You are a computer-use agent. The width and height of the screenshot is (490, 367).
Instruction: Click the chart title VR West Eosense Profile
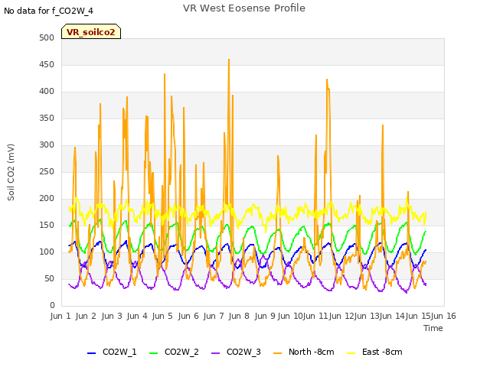point(244,8)
